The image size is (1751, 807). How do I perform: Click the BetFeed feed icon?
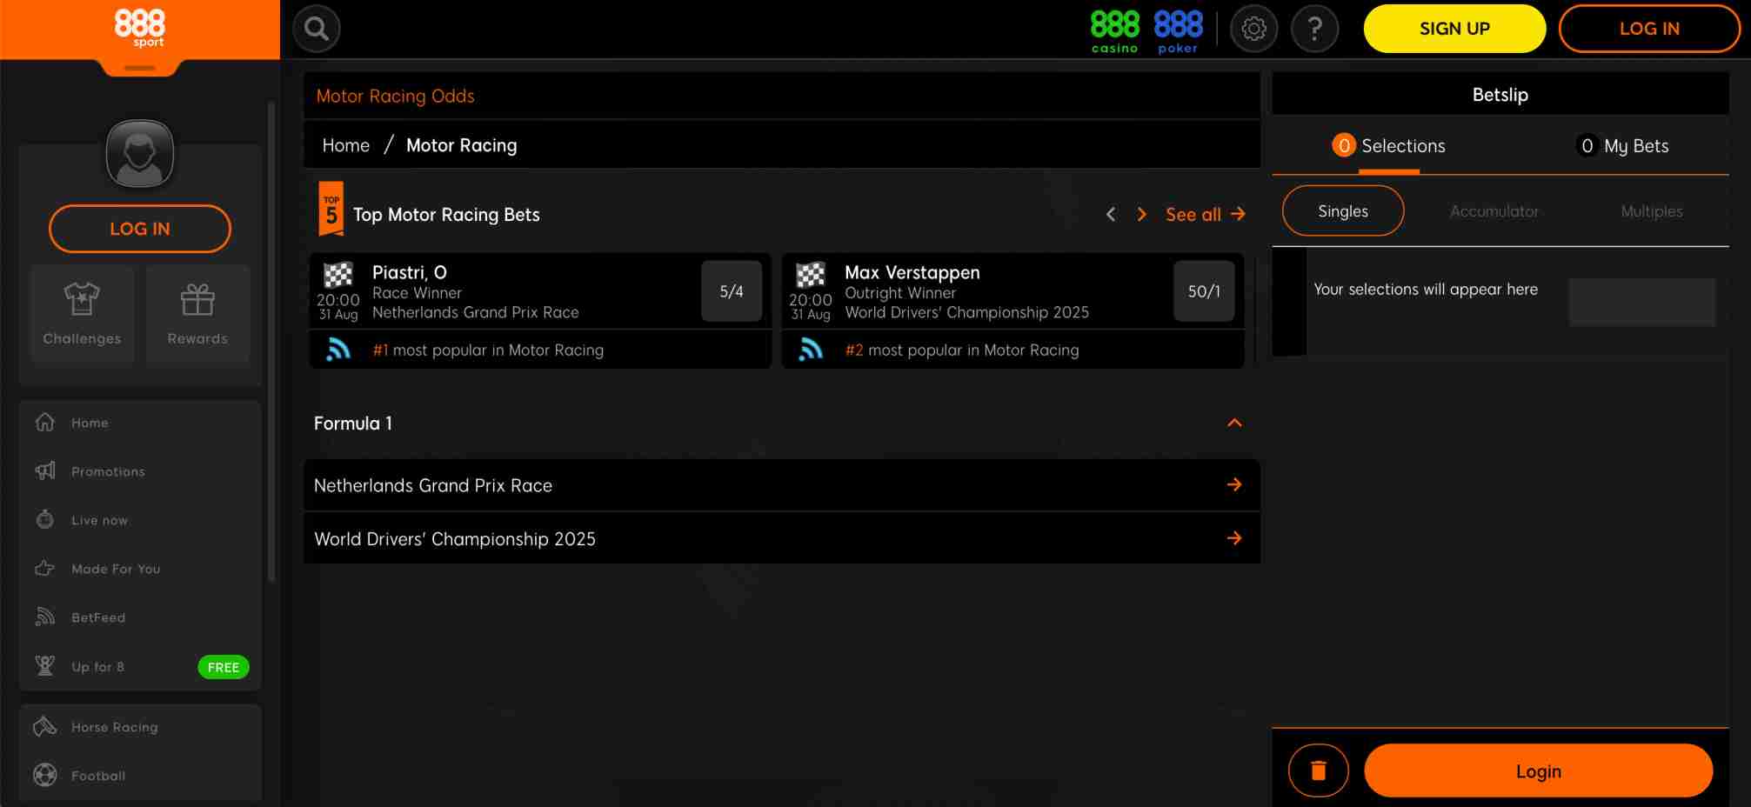coord(45,617)
